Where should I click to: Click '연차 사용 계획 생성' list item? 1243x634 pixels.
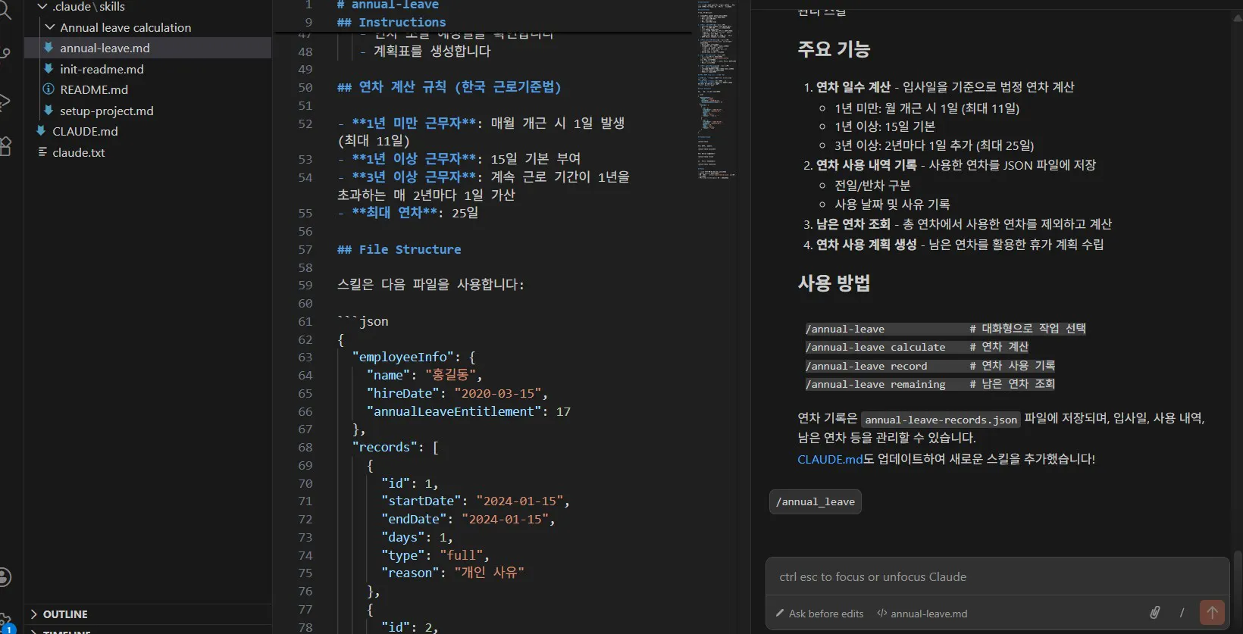point(960,245)
